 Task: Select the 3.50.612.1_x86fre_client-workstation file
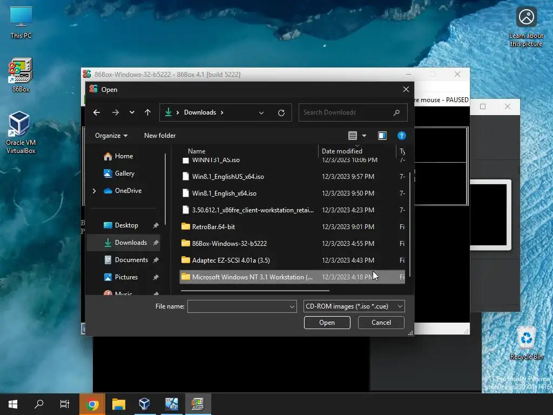pos(292,210)
